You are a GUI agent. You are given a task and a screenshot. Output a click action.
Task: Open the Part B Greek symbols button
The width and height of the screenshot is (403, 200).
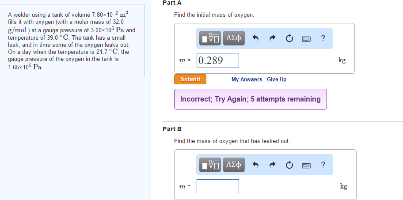pyautogui.click(x=234, y=165)
